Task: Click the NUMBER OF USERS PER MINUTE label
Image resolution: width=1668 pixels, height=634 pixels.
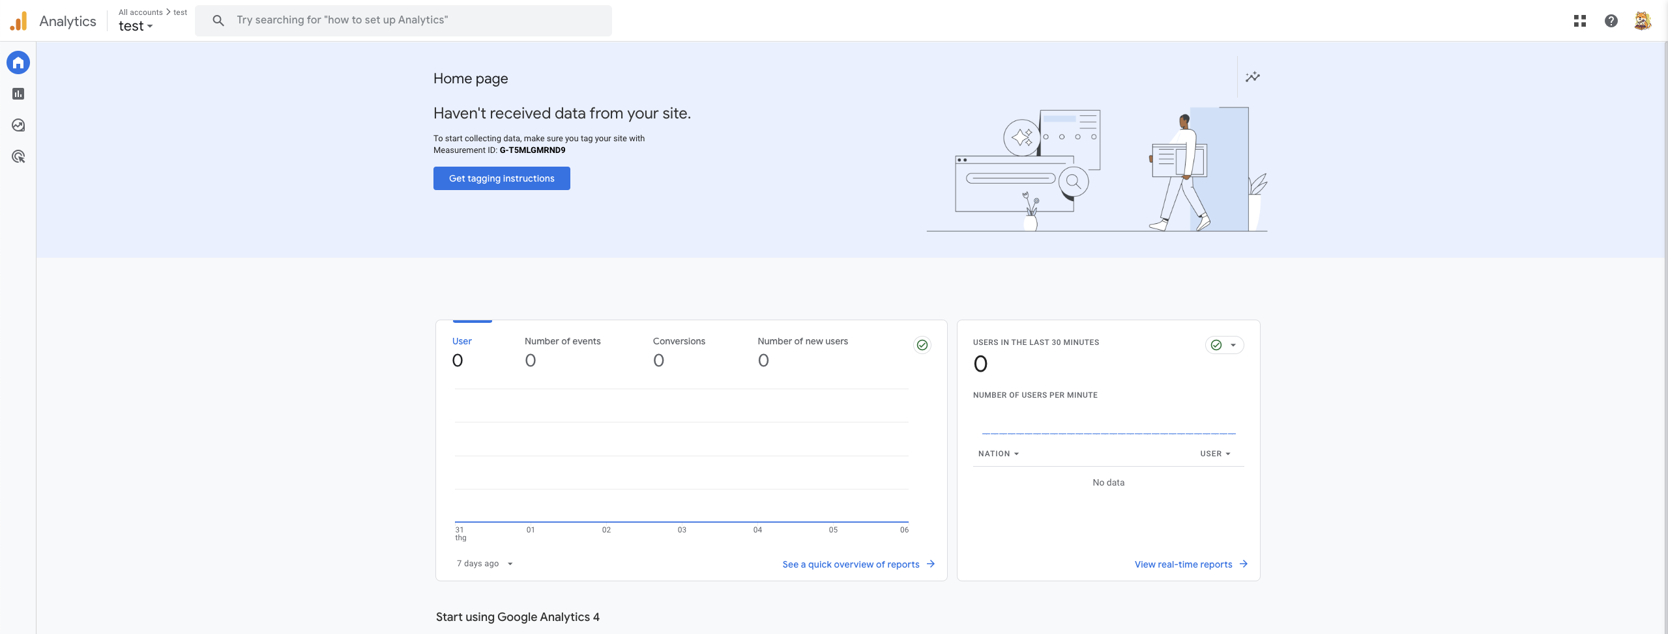Action: 1035,395
